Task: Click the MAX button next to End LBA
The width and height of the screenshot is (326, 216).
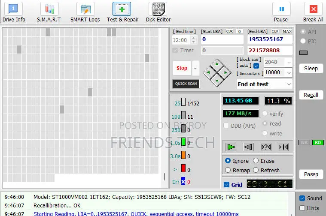Action: point(287,31)
